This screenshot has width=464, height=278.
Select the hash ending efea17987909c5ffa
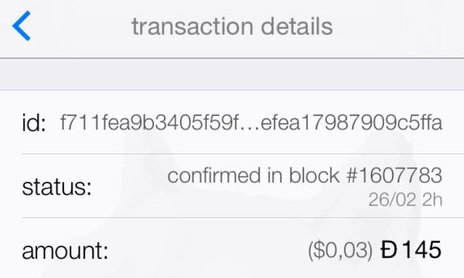[351, 123]
